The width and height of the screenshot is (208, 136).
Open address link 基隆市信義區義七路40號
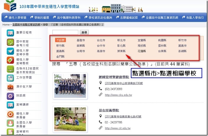[123, 117]
